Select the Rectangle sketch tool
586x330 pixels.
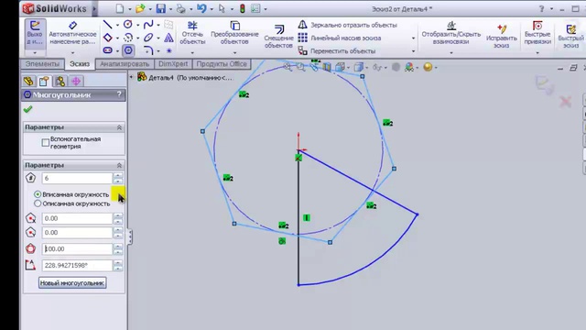[108, 38]
